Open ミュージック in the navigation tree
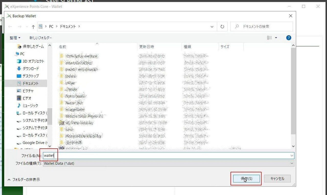This screenshot has height=195, width=327. point(27,106)
